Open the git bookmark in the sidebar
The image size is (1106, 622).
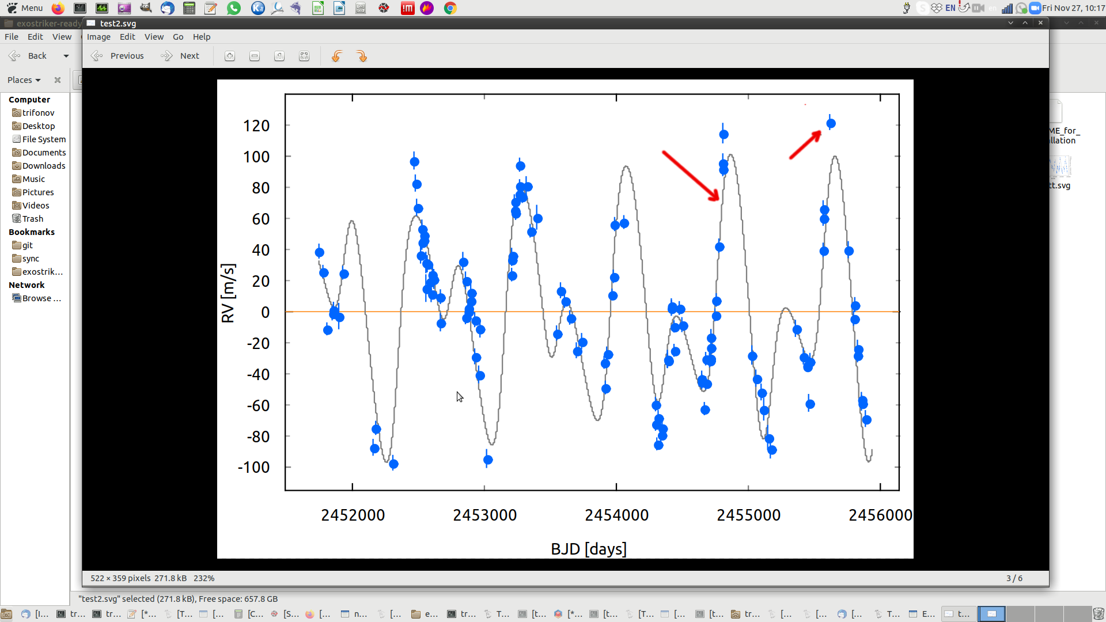click(27, 245)
